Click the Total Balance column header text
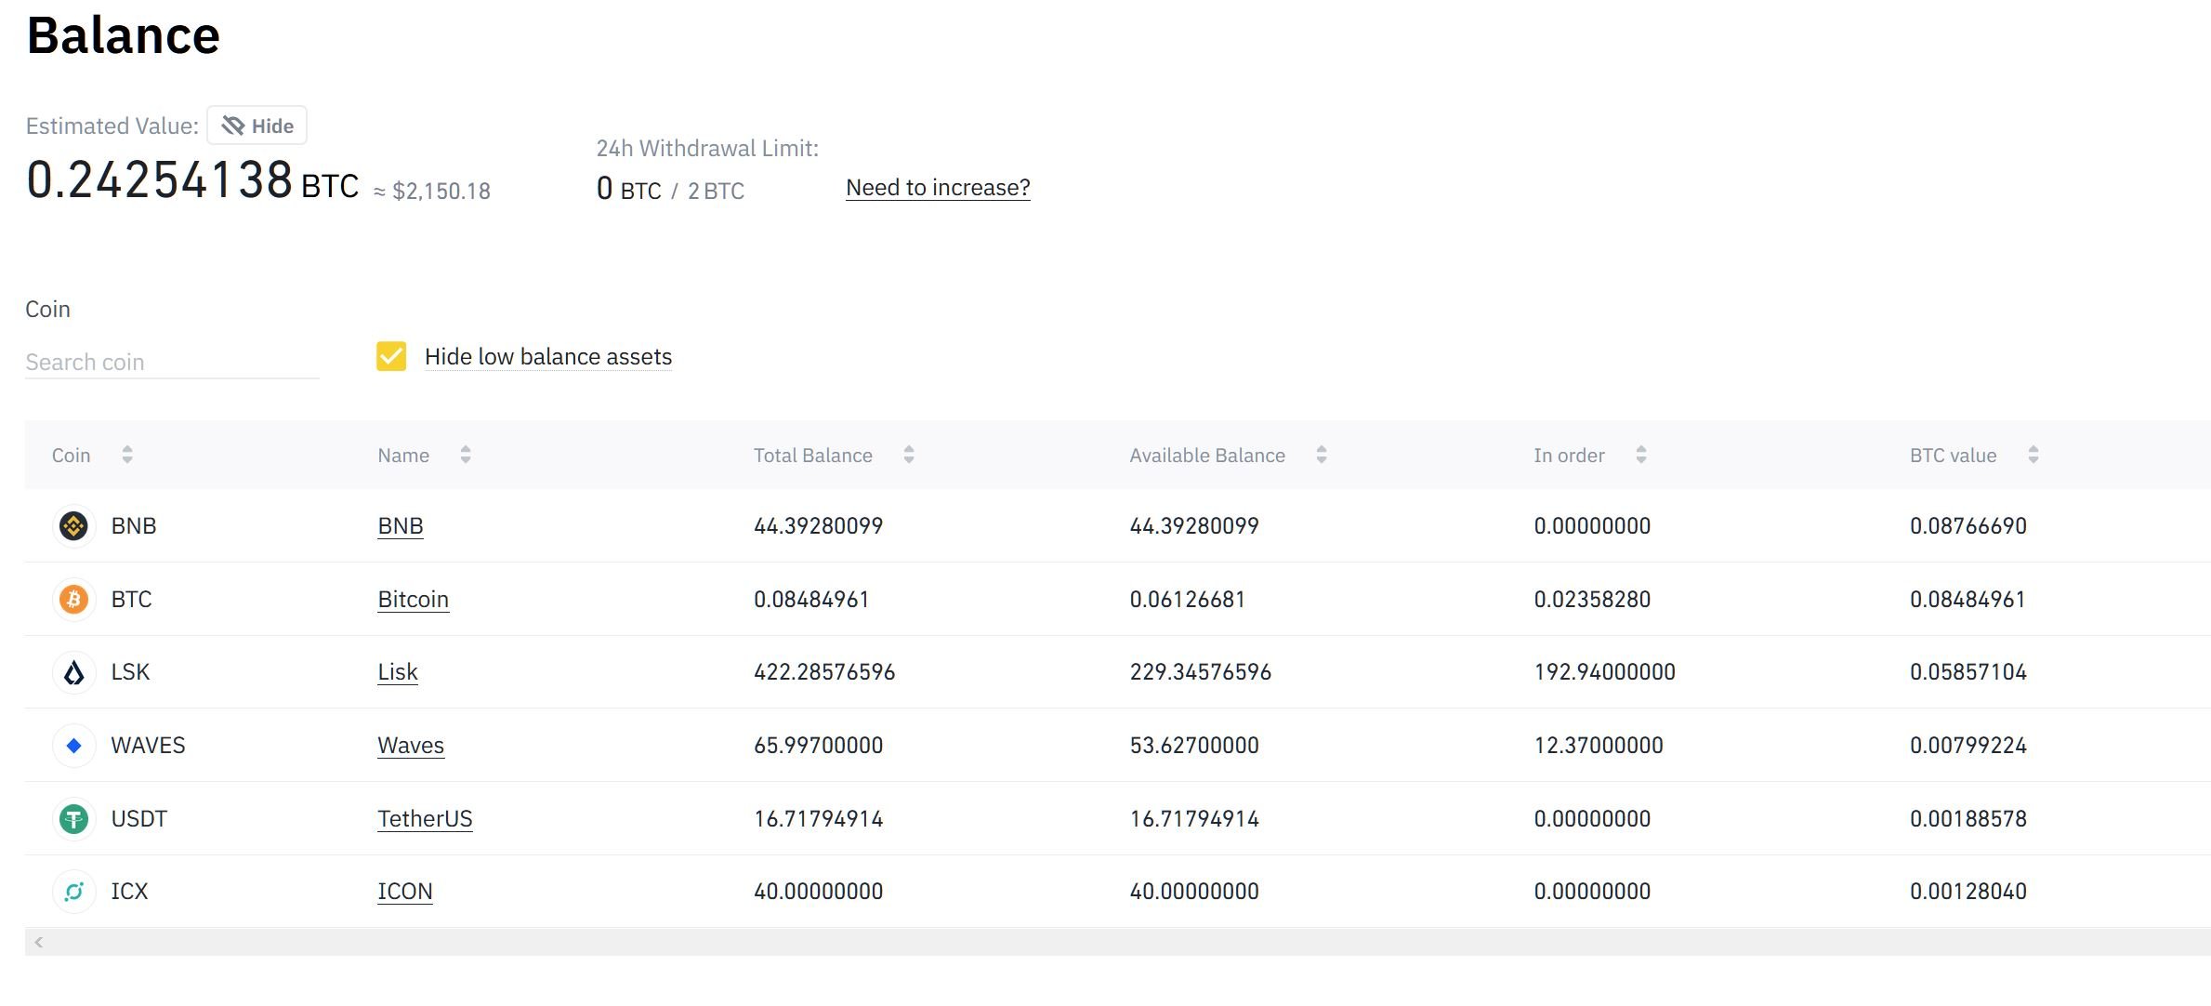Screen dimensions: 2211x1006 [x=813, y=456]
